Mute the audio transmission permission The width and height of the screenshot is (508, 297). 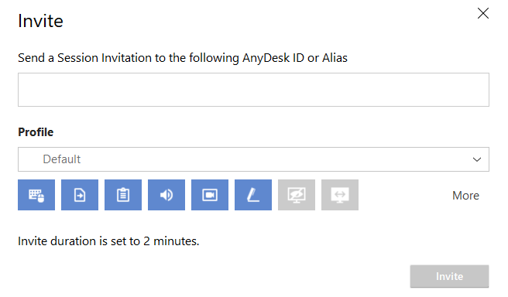pyautogui.click(x=166, y=195)
